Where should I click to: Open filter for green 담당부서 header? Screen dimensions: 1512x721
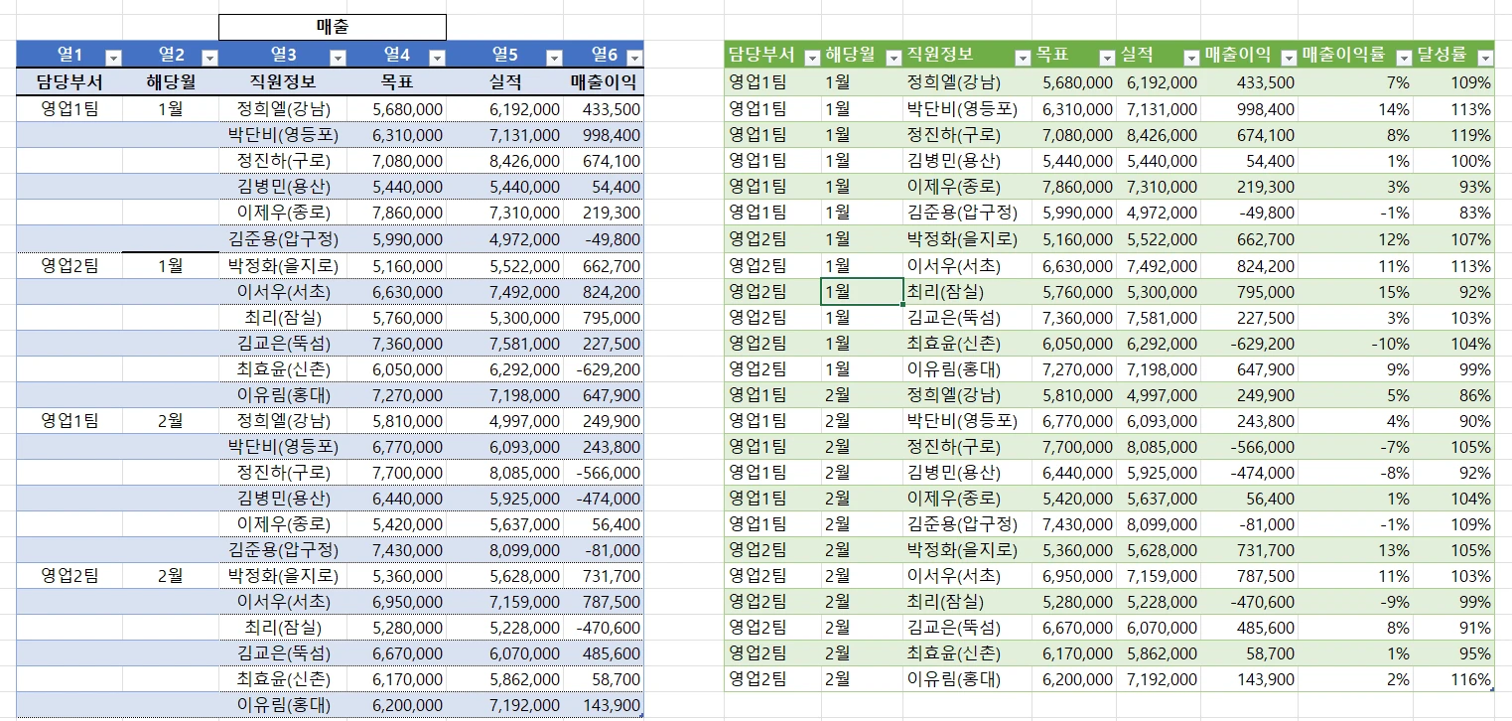coord(811,58)
